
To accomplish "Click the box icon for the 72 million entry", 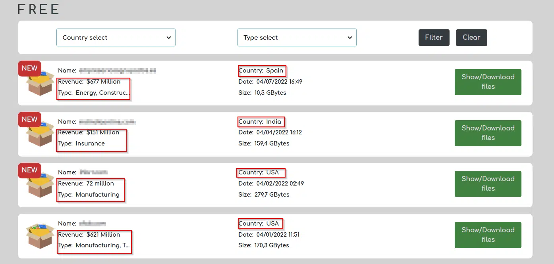I will click(41, 186).
